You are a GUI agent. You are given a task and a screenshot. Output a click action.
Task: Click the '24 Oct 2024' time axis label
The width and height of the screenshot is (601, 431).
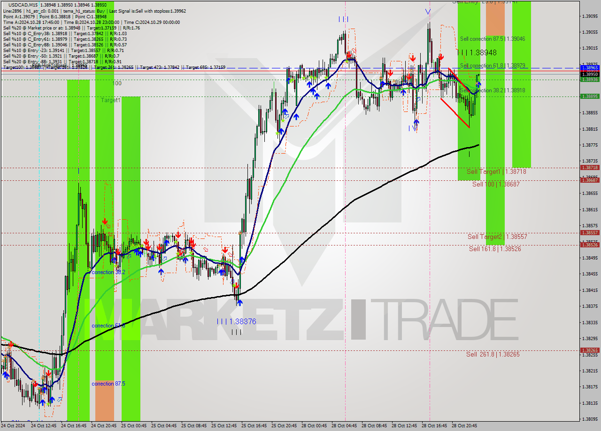[13, 426]
